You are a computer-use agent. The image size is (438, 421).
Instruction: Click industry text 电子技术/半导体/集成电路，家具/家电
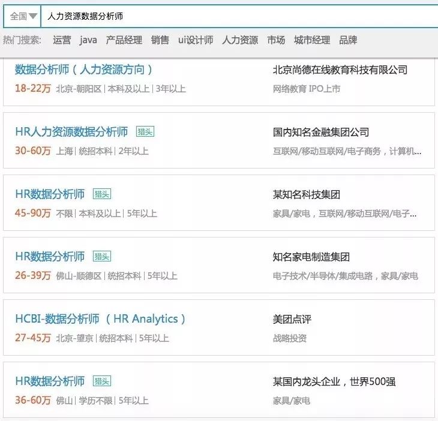pos(345,276)
